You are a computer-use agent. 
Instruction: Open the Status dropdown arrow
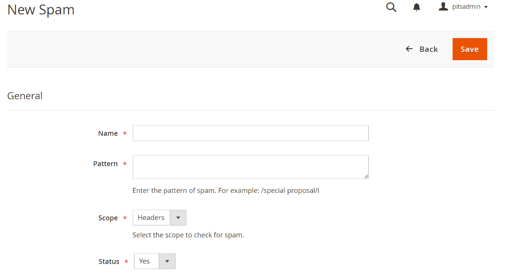(167, 261)
